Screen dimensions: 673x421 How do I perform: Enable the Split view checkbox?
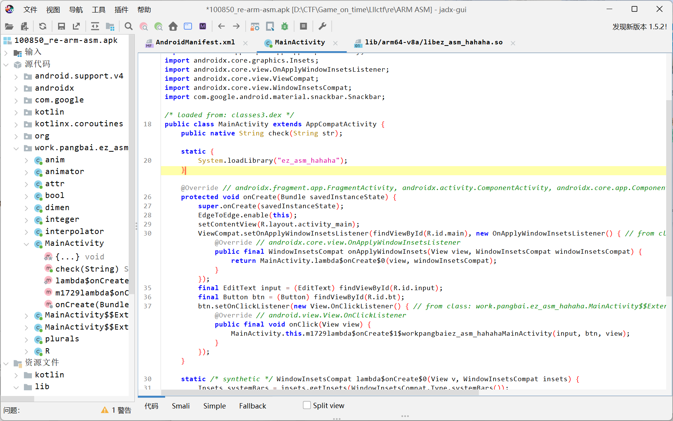(307, 405)
